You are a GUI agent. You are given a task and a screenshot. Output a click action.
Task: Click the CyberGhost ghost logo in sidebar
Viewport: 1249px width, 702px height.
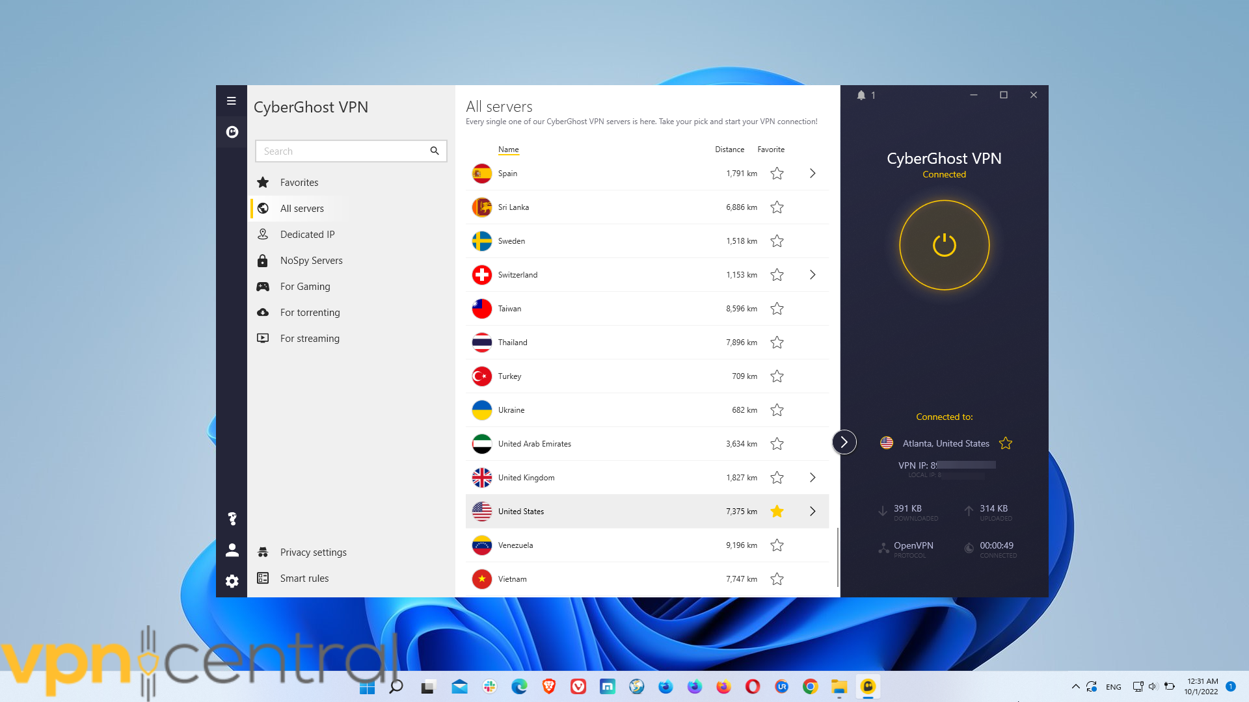pos(232,132)
